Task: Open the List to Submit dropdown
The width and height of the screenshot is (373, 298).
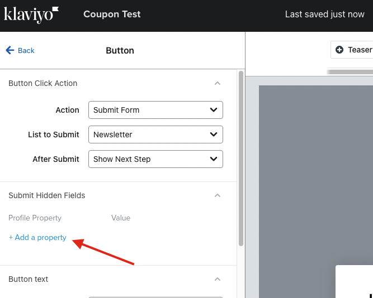Action: click(x=155, y=134)
